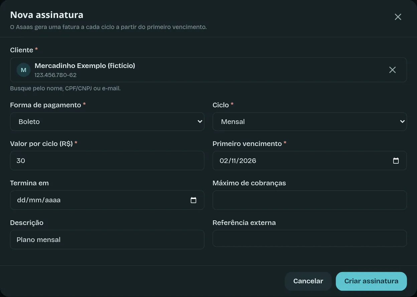The width and height of the screenshot is (417, 297).
Task: Click the CPF number 123.456.780-62
Action: click(x=55, y=75)
